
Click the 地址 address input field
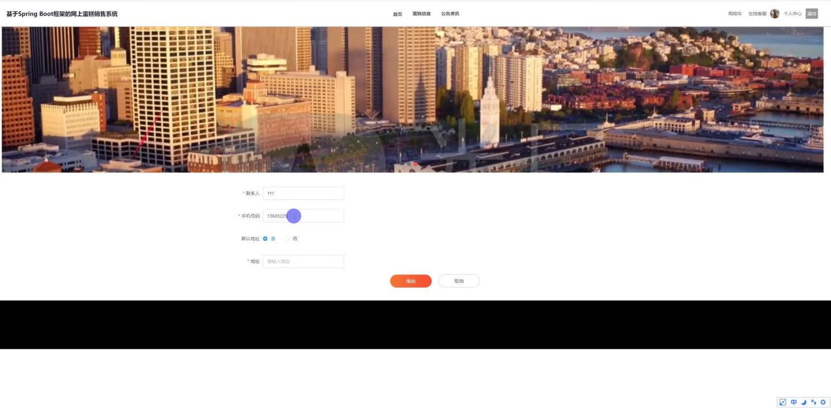303,262
